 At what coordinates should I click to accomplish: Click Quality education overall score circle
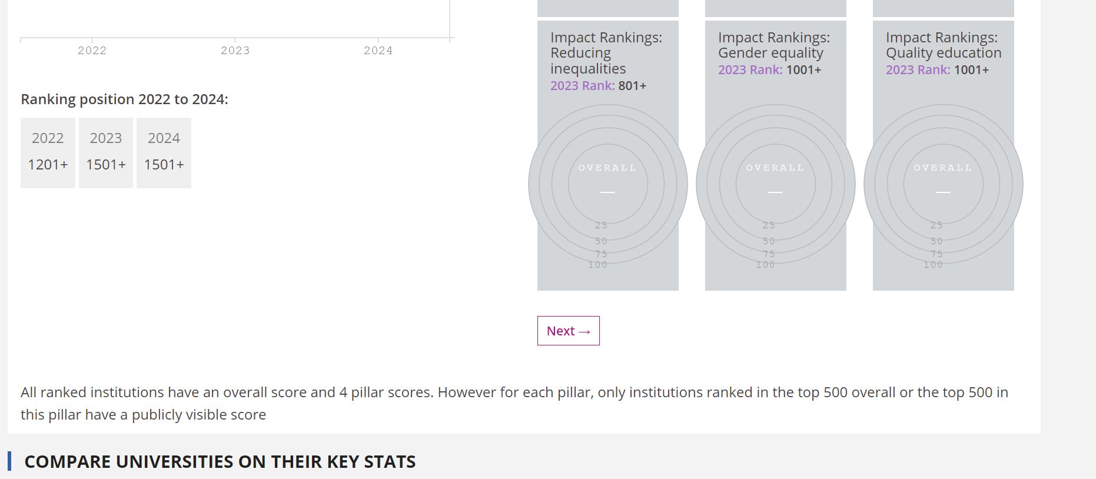(x=943, y=184)
